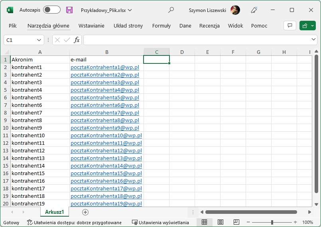Open the upcoming features pen icon
The width and height of the screenshot is (321, 227).
[x=254, y=10]
